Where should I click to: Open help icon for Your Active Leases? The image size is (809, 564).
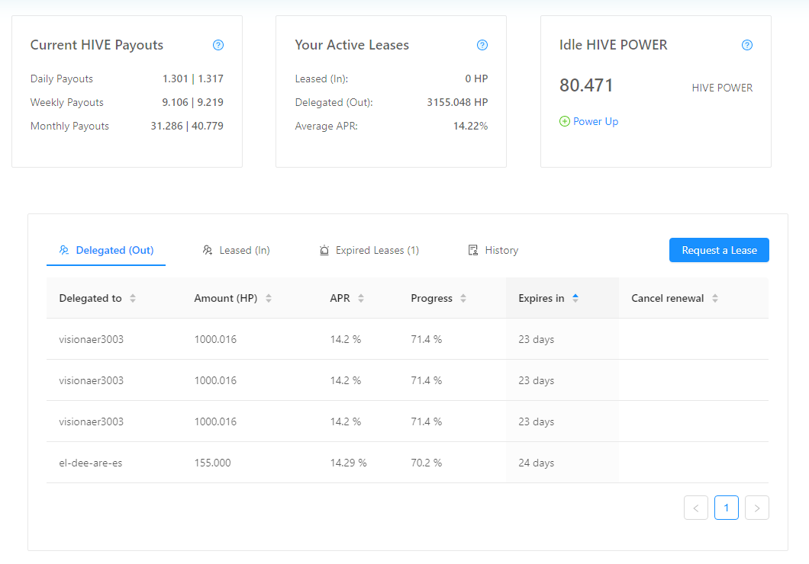click(482, 45)
